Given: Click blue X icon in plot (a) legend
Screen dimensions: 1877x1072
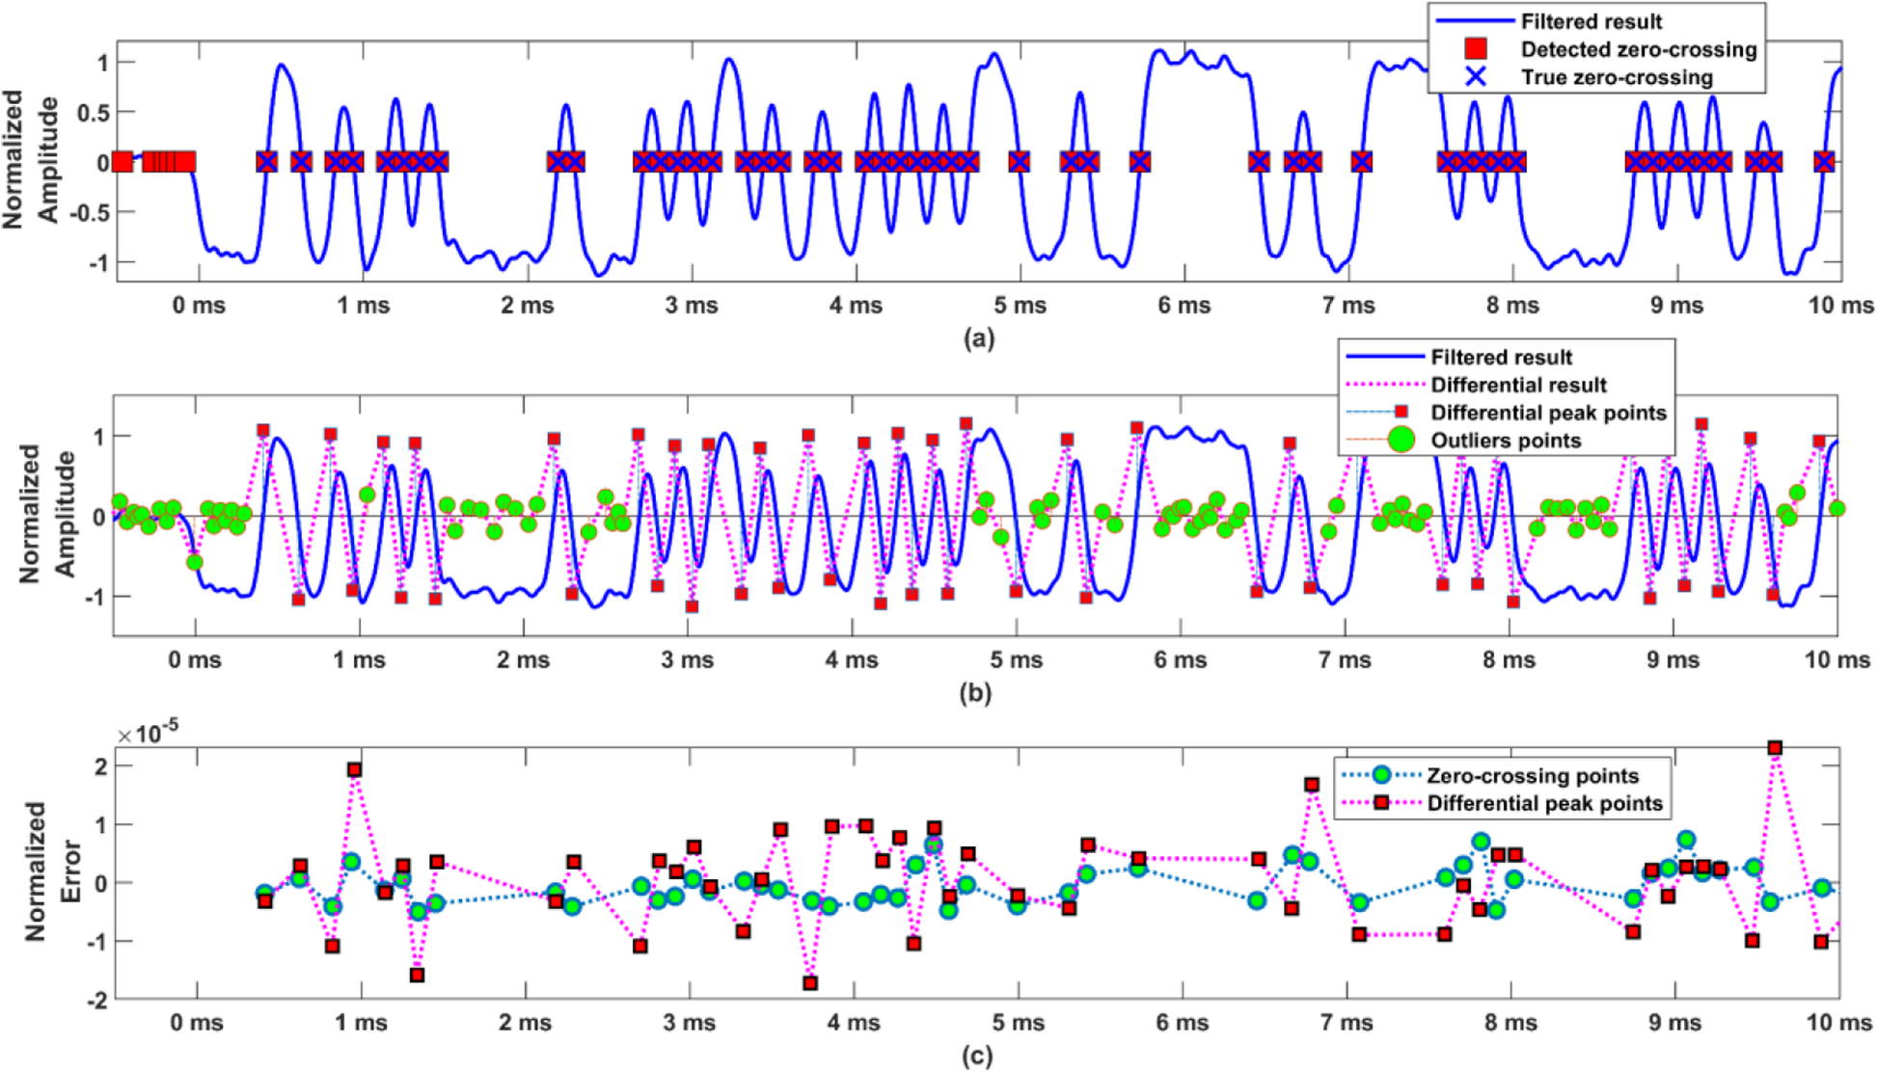Looking at the screenshot, I should pos(1475,77).
